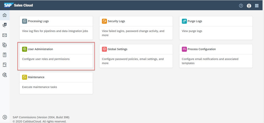
Task: Open the Processing Logs tile
Action: (56, 28)
